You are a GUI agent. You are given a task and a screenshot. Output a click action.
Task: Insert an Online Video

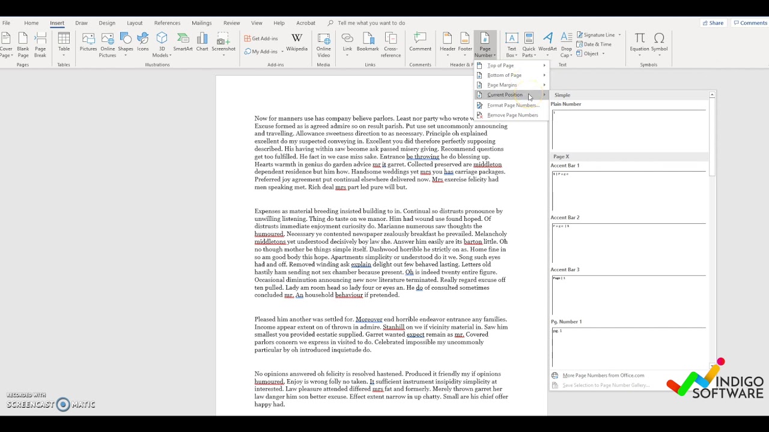[x=323, y=45]
